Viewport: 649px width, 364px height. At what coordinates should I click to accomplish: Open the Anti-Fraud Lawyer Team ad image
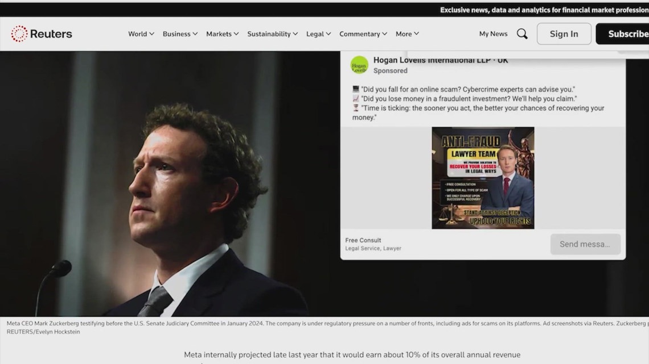(x=483, y=178)
